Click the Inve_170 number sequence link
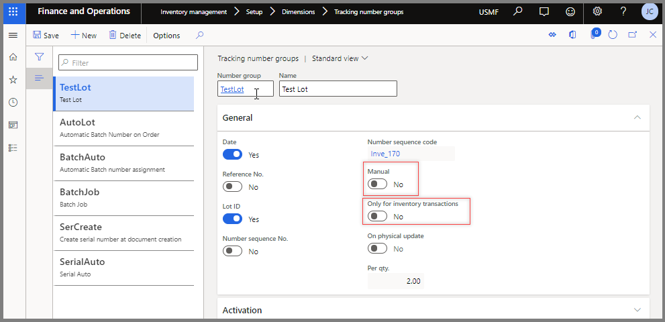Viewport: 665px width, 322px height. [x=385, y=154]
